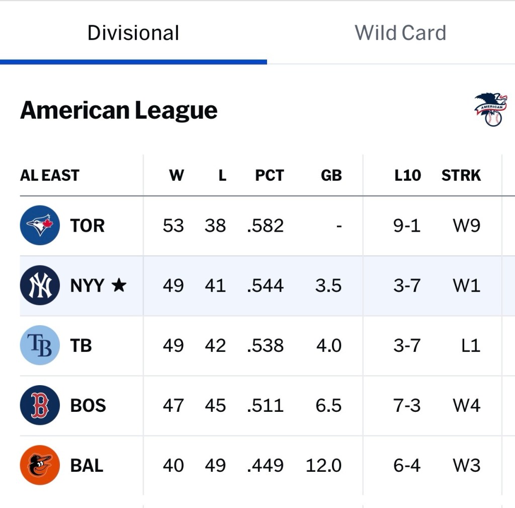Open the Boston Red Sox logo

click(40, 405)
